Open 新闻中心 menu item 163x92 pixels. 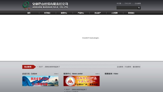click(64, 13)
